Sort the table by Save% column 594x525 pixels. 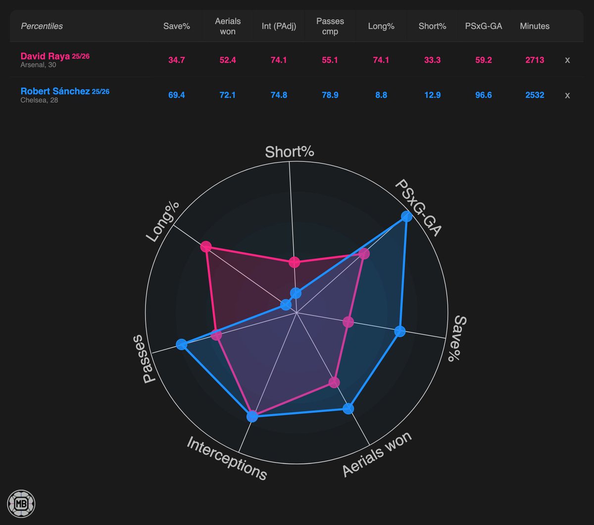(177, 26)
